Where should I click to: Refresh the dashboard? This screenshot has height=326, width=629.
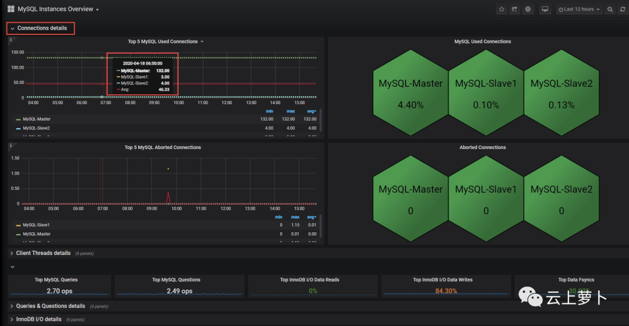coord(623,9)
